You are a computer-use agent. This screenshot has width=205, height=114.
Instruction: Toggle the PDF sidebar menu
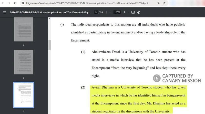(4, 12)
